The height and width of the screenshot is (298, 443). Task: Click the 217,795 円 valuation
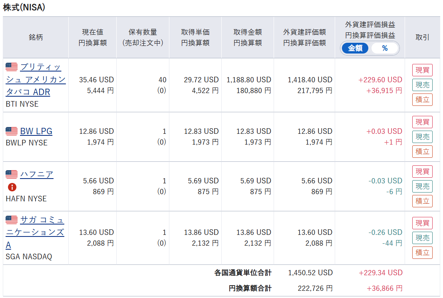coord(315,90)
